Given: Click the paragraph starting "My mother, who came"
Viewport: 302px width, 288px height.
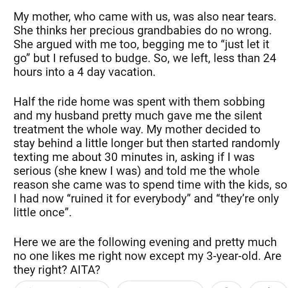Looking at the screenshot, I should 145,44.
